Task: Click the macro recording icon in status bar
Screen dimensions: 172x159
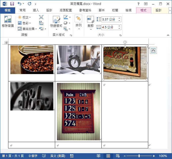Action: 72,156
